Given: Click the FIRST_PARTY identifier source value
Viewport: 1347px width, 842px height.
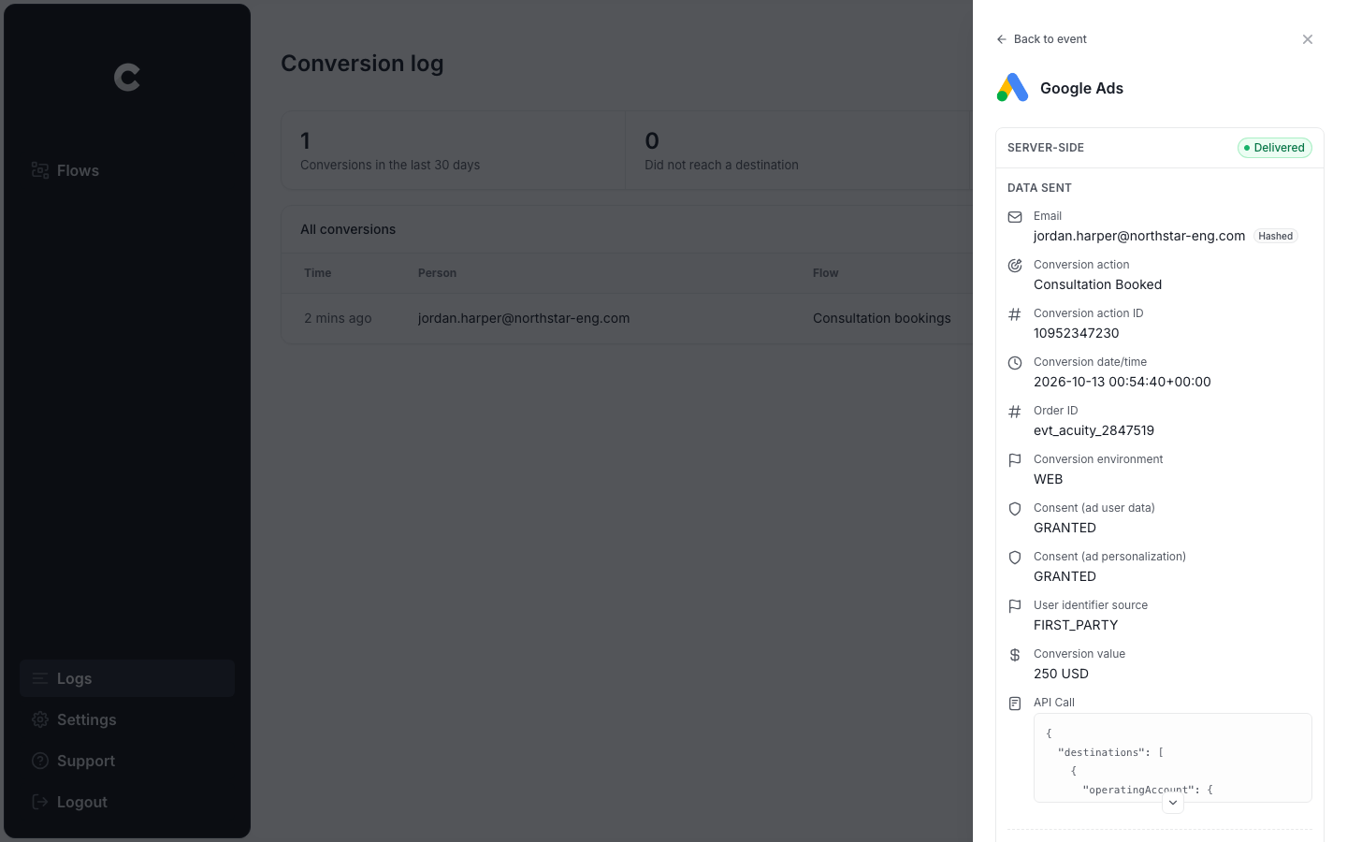Looking at the screenshot, I should tap(1076, 625).
